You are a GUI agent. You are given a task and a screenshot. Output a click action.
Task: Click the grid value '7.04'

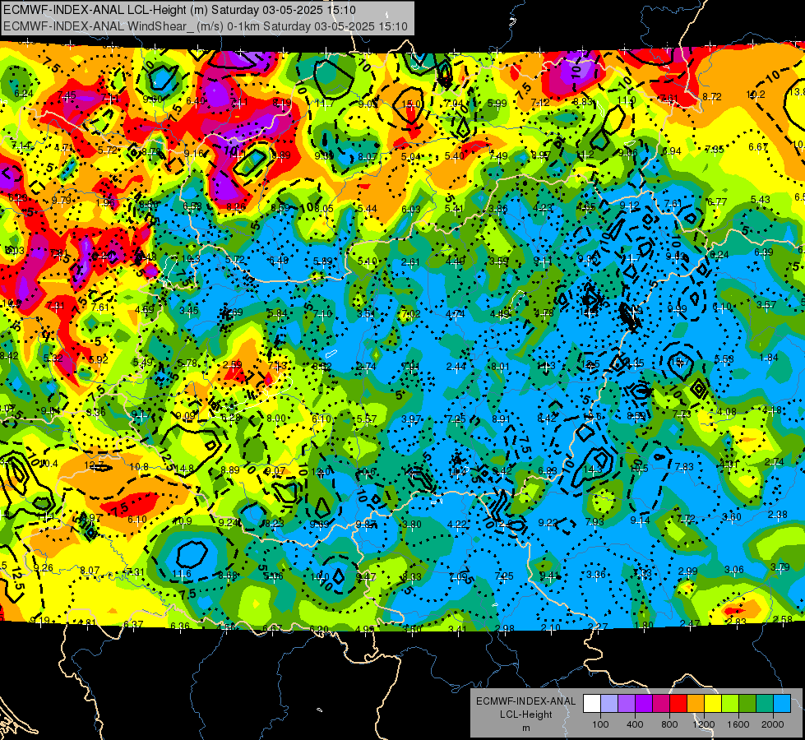[x=454, y=104]
